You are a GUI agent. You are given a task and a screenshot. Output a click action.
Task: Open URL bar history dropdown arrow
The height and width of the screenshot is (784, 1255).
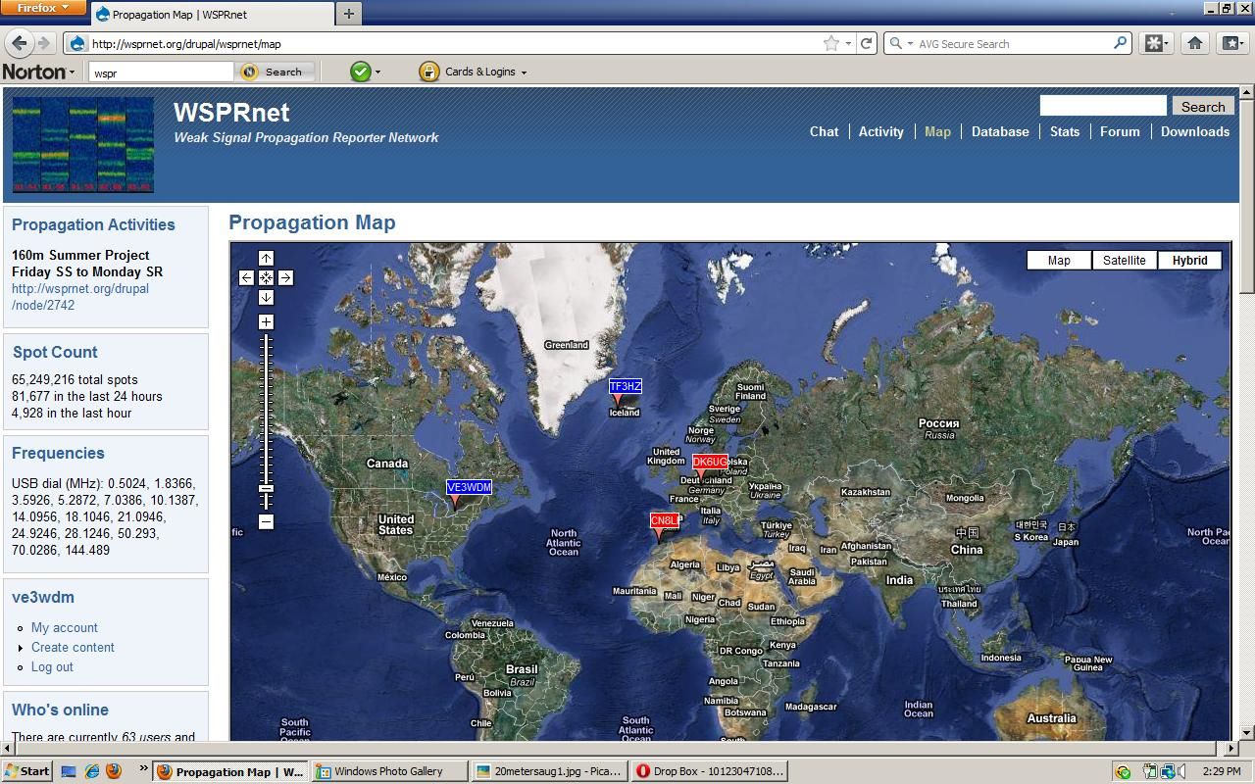pos(848,43)
